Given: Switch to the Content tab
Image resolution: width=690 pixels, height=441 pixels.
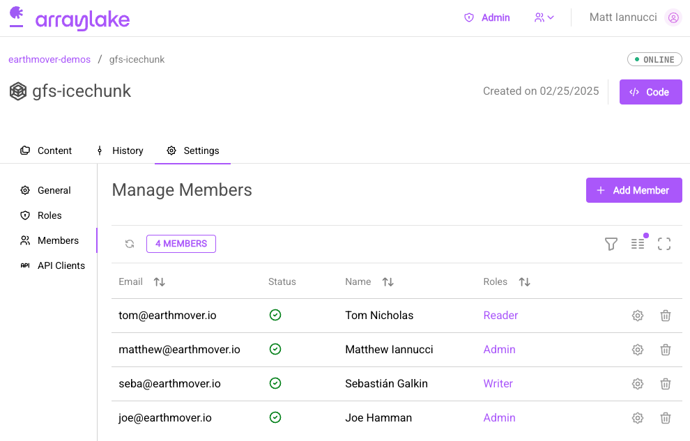Looking at the screenshot, I should point(46,150).
